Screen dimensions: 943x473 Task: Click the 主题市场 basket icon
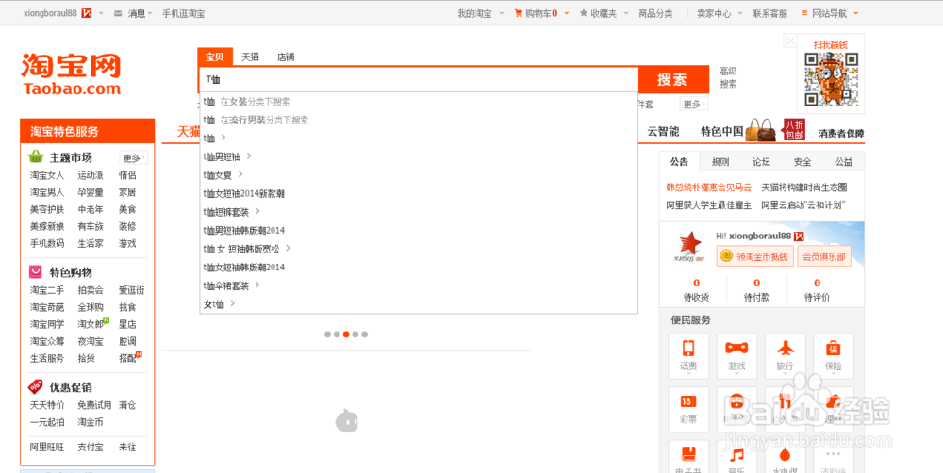tap(36, 156)
